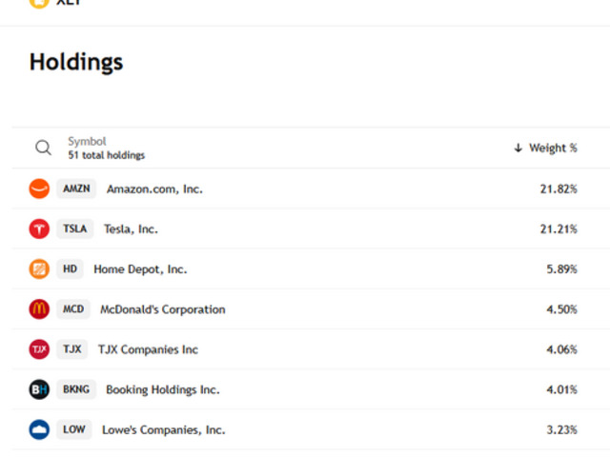Click the Amazon logo icon

[39, 189]
